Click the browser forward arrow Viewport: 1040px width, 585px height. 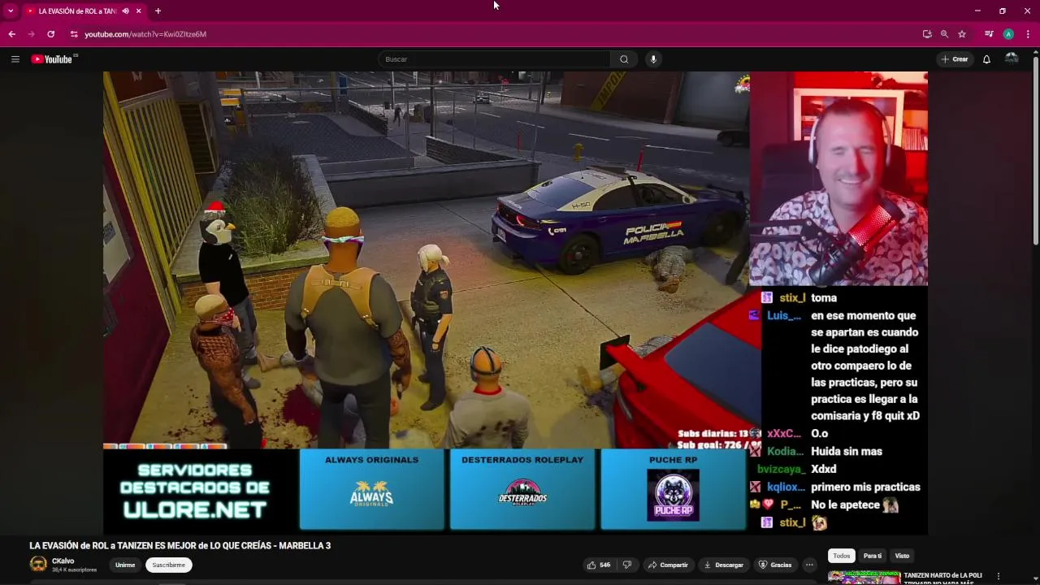[31, 34]
